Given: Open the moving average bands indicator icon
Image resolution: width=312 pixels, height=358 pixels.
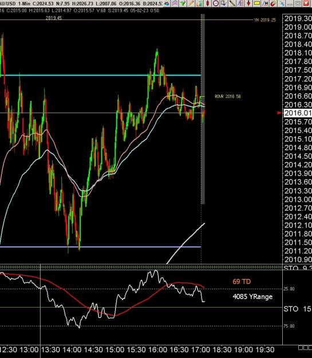Looking at the screenshot, I should pos(175,3).
